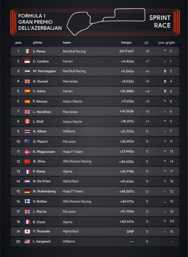Click the driver name M. Verstappen
The height and width of the screenshot is (257, 188).
click(44, 71)
